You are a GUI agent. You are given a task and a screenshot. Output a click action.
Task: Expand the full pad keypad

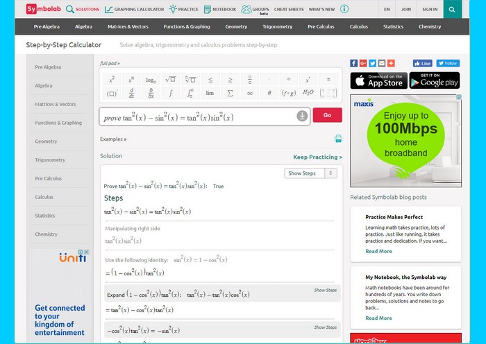(x=110, y=63)
